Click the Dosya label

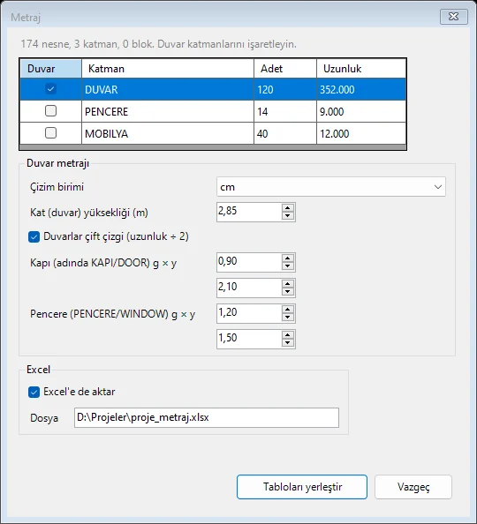click(x=44, y=418)
